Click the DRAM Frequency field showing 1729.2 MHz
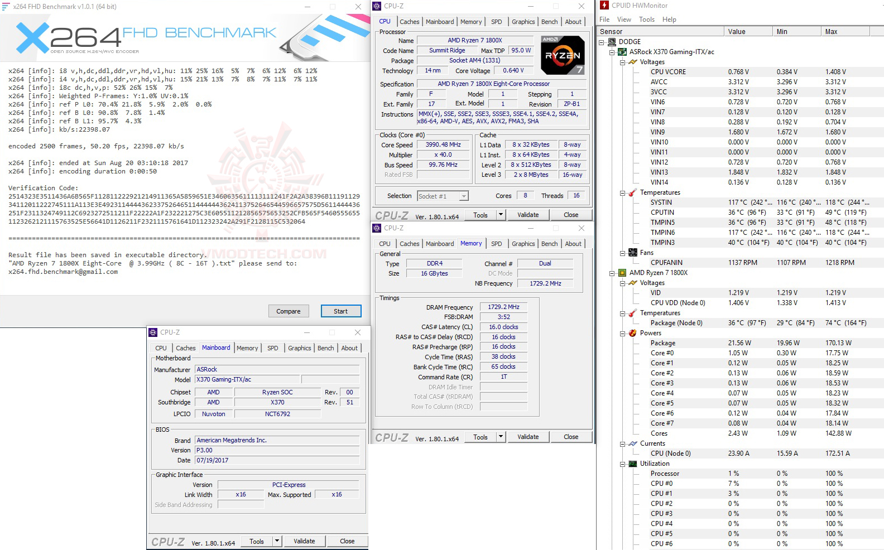 point(503,307)
